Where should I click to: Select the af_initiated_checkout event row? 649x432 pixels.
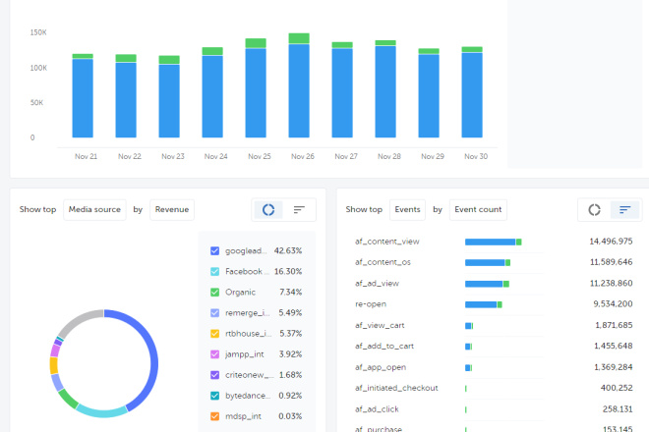coord(494,388)
